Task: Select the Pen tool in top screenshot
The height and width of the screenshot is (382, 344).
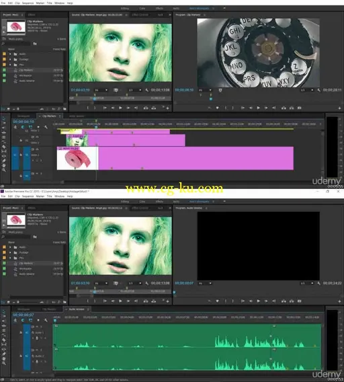Action: click(x=3, y=161)
